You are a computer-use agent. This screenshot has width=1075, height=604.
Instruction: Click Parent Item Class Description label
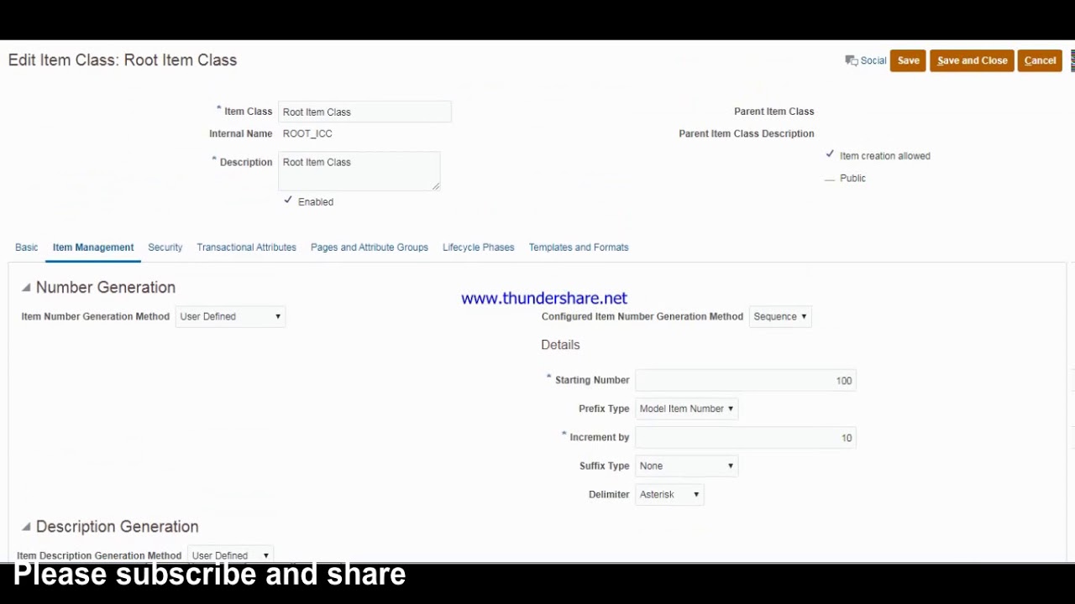(747, 133)
